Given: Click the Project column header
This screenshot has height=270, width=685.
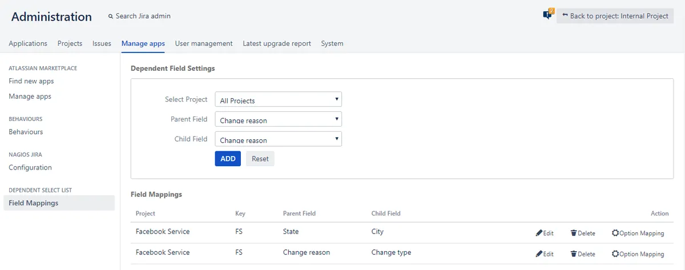Looking at the screenshot, I should (146, 213).
